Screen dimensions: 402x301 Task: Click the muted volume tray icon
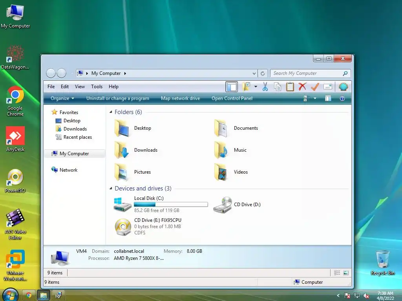[x=366, y=296]
